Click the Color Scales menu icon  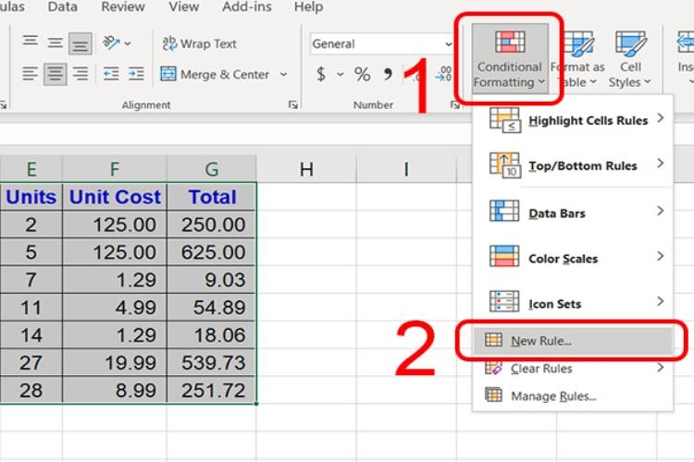tap(504, 257)
